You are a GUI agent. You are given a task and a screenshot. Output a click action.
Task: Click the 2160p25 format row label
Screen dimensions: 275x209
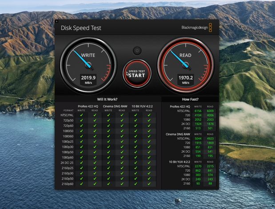pos(68,168)
